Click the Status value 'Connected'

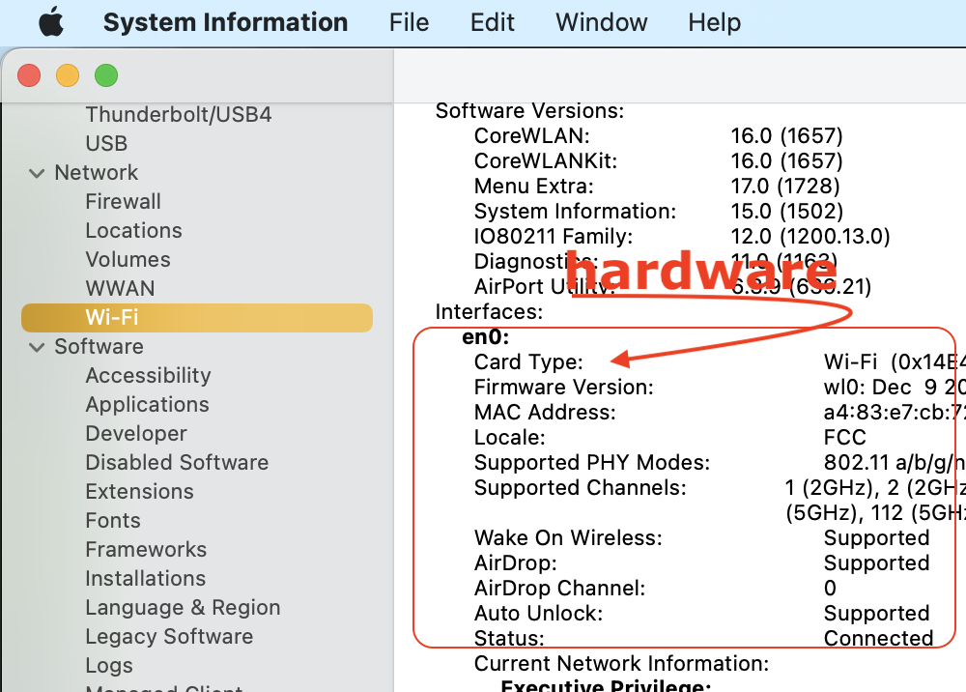[878, 639]
